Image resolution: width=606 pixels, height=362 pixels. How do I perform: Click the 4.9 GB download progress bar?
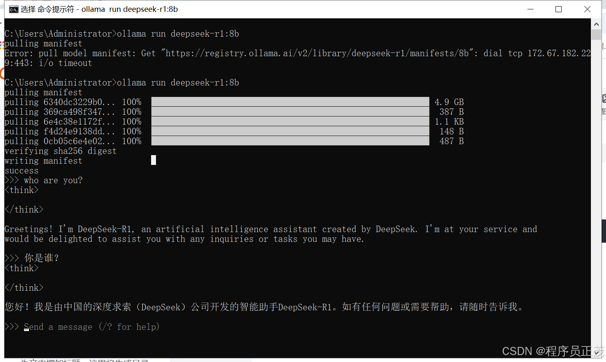pos(290,102)
